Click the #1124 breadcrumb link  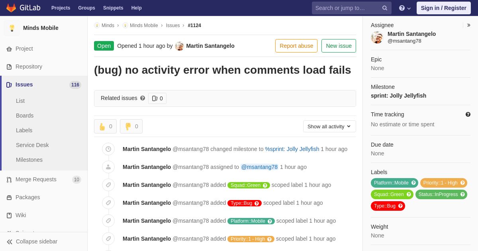pos(194,25)
